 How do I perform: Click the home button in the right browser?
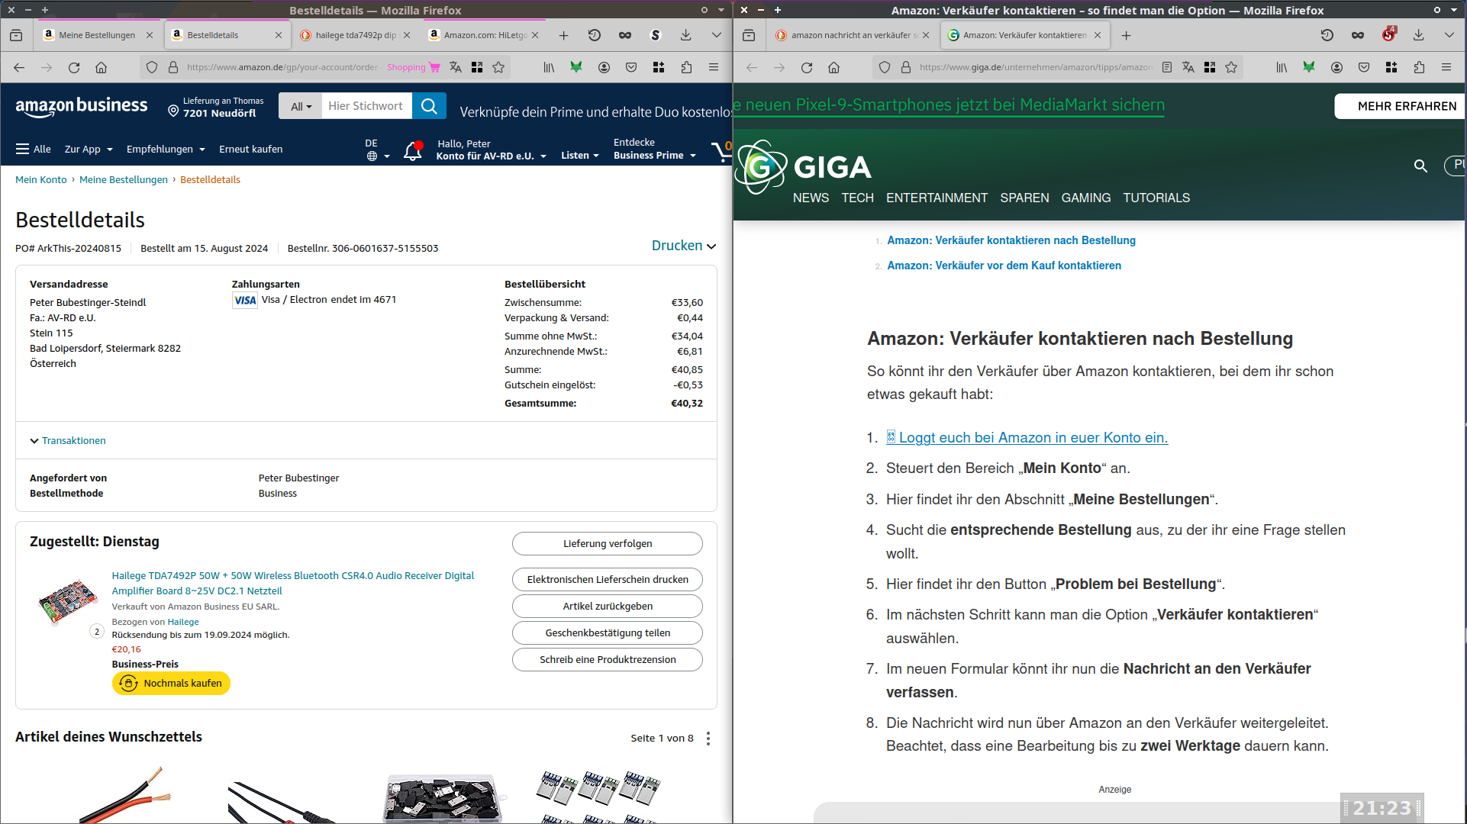click(x=834, y=67)
